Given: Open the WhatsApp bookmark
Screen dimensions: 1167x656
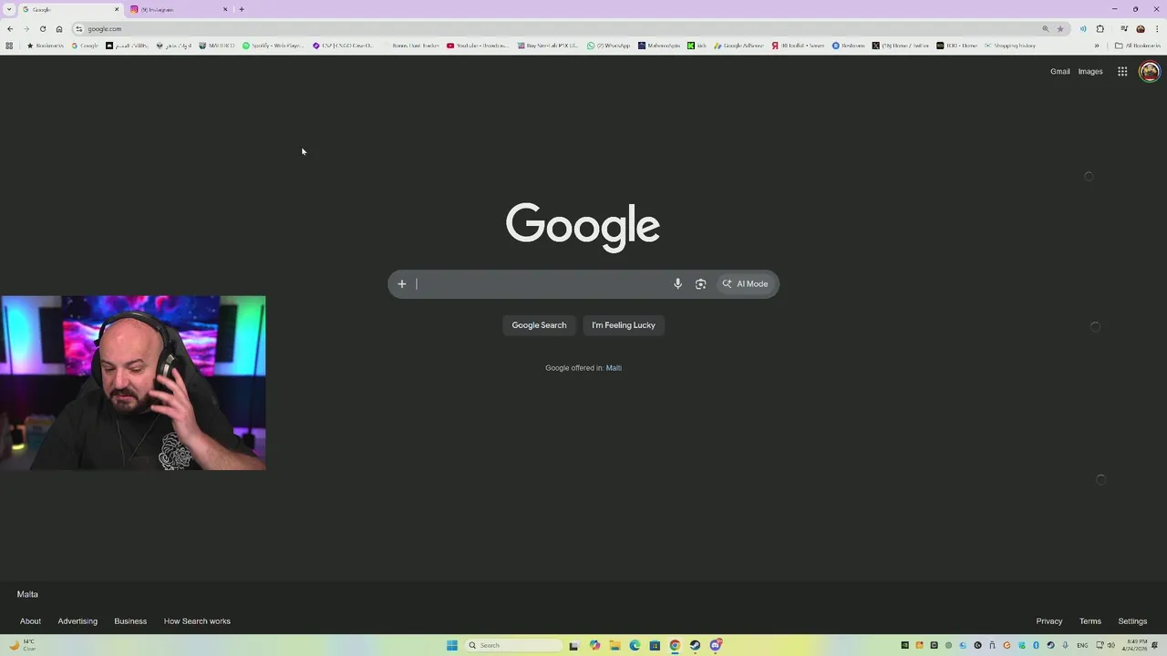Looking at the screenshot, I should click(608, 46).
